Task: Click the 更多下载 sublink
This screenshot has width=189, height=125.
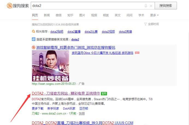Action: point(38,109)
